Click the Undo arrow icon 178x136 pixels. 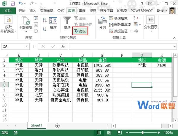[x=21, y=4]
